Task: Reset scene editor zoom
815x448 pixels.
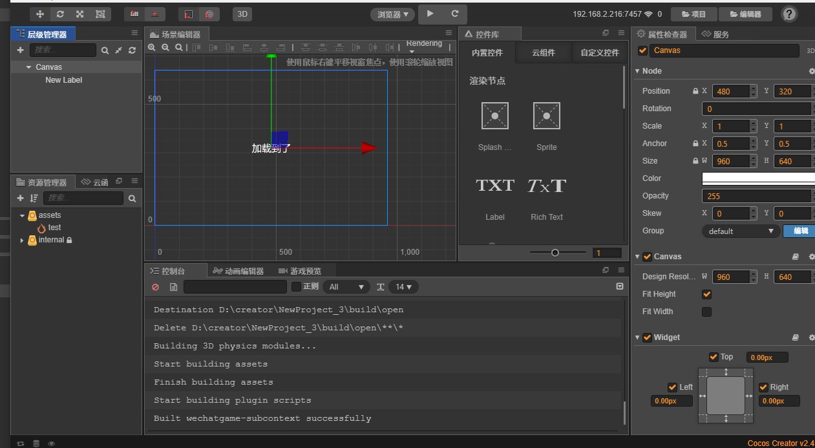Action: [x=179, y=47]
